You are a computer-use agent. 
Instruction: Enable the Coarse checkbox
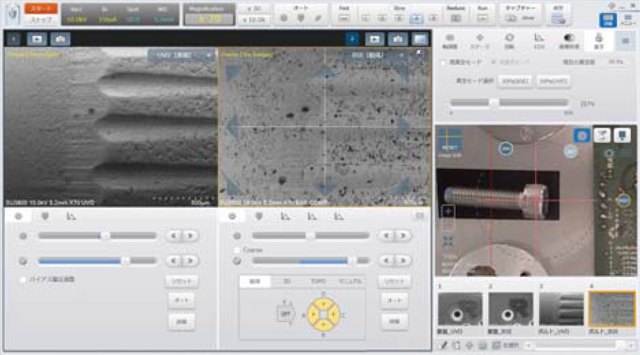coord(238,250)
